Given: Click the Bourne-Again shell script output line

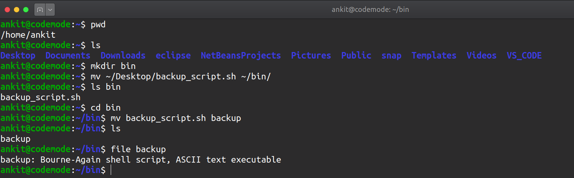Looking at the screenshot, I should [141, 160].
